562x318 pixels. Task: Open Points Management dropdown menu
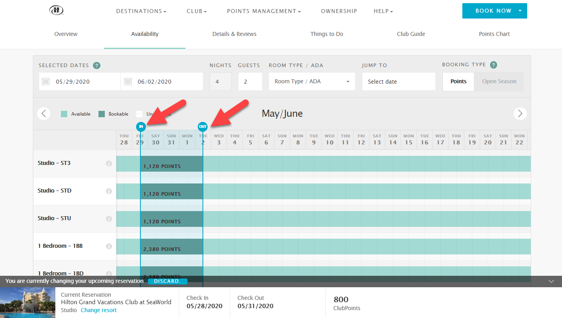coord(264,11)
